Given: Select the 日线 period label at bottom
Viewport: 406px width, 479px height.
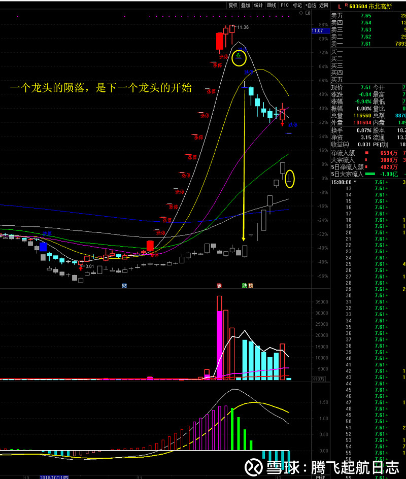Looking at the screenshot, I should point(320,477).
